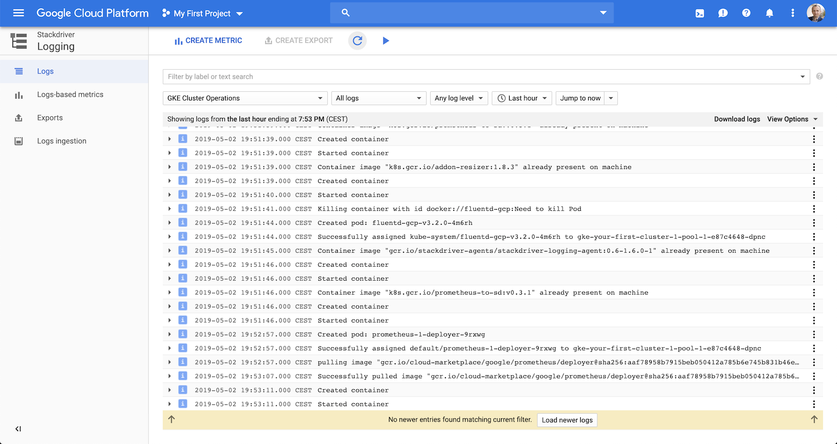Image resolution: width=837 pixels, height=444 pixels.
Task: Click the up arrow at right of footer bar
Action: pos(814,420)
